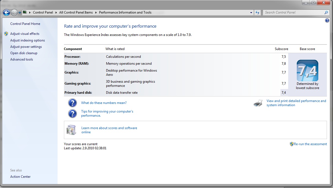Click the 'Graphics:' component label
Image resolution: width=333 pixels, height=188 pixels.
(72, 72)
